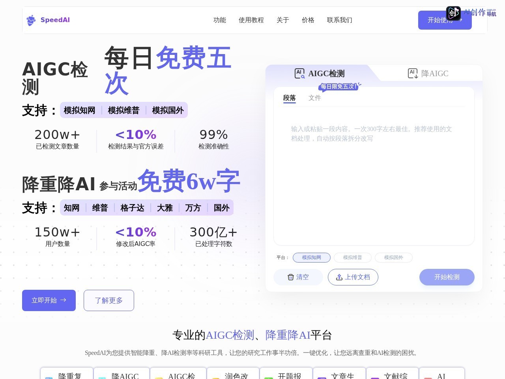Click 知网 in 降重降AI support list

pyautogui.click(x=72, y=208)
